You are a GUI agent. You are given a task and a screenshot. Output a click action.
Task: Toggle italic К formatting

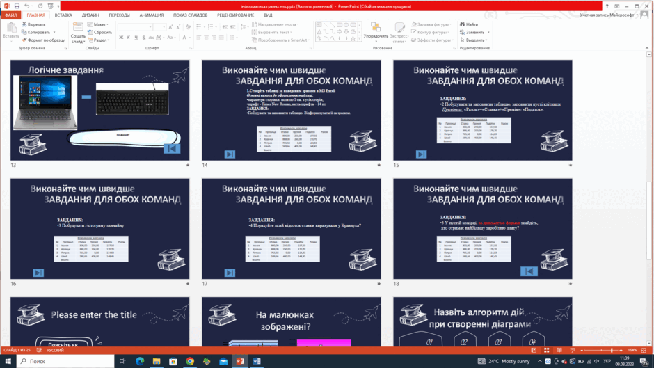(x=129, y=38)
